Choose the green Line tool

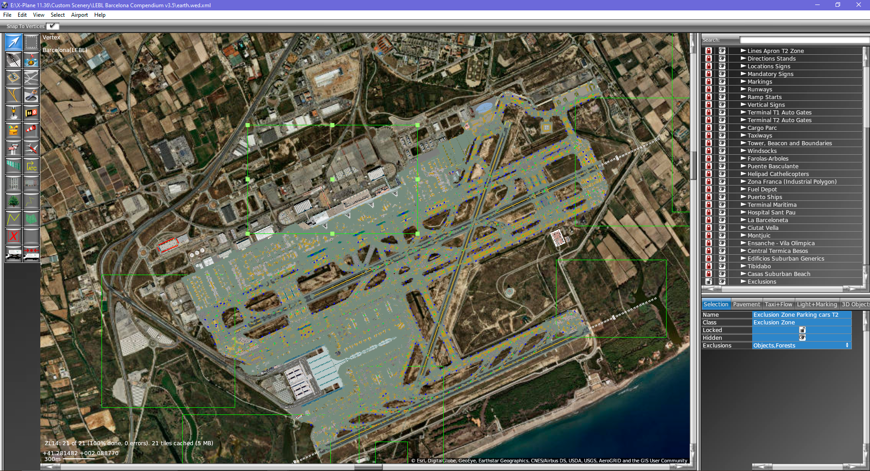pyautogui.click(x=14, y=219)
